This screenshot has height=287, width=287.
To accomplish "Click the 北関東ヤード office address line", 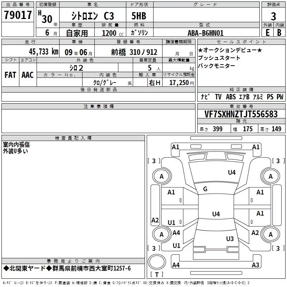I will coord(67,268).
